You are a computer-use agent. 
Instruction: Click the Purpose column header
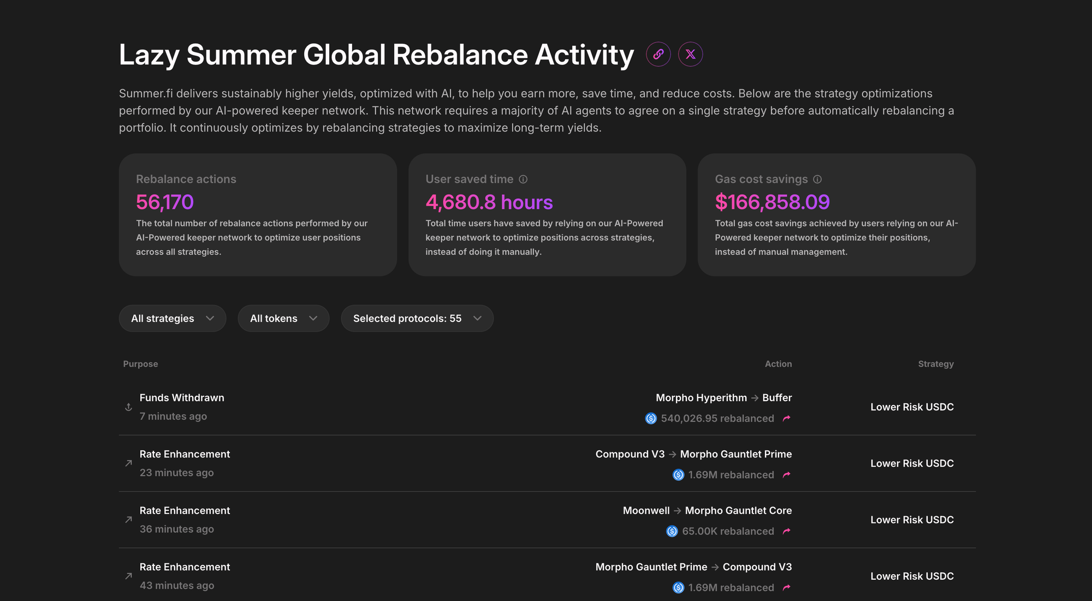coord(140,364)
